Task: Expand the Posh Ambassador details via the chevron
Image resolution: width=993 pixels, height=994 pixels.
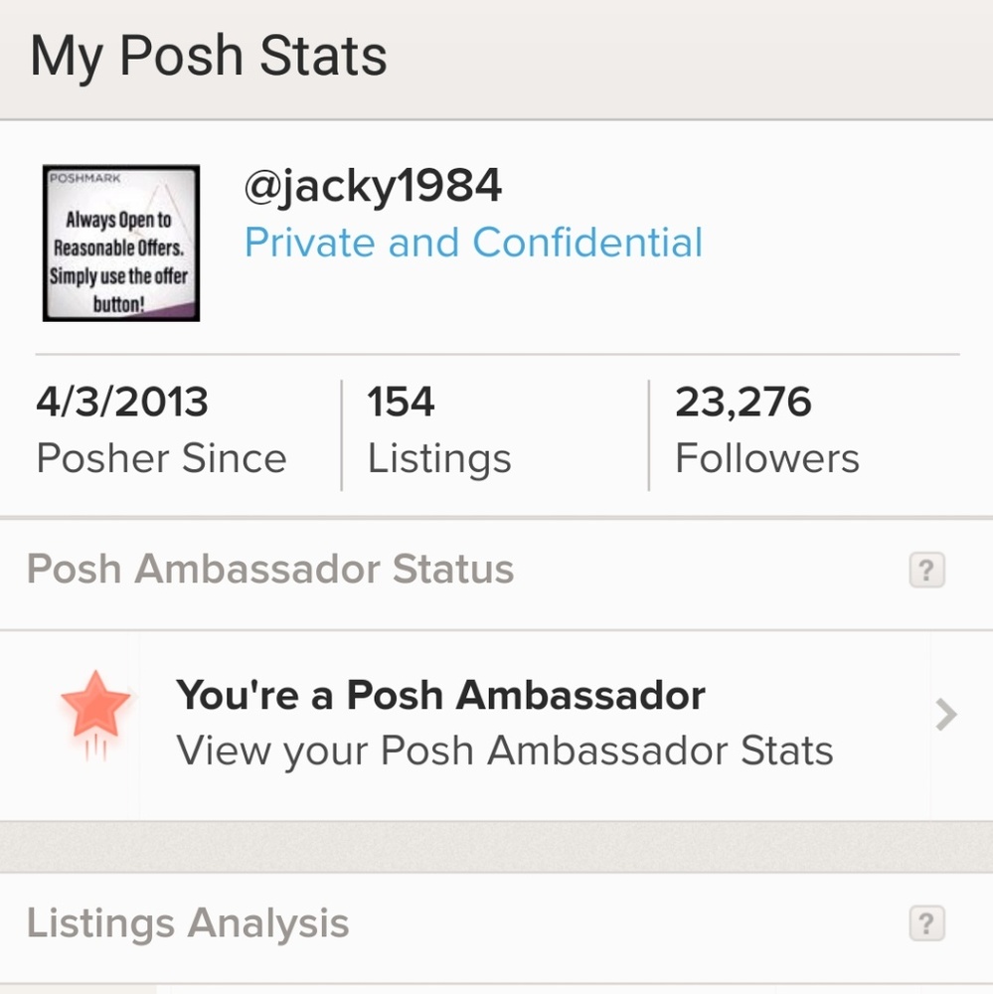Action: 942,715
